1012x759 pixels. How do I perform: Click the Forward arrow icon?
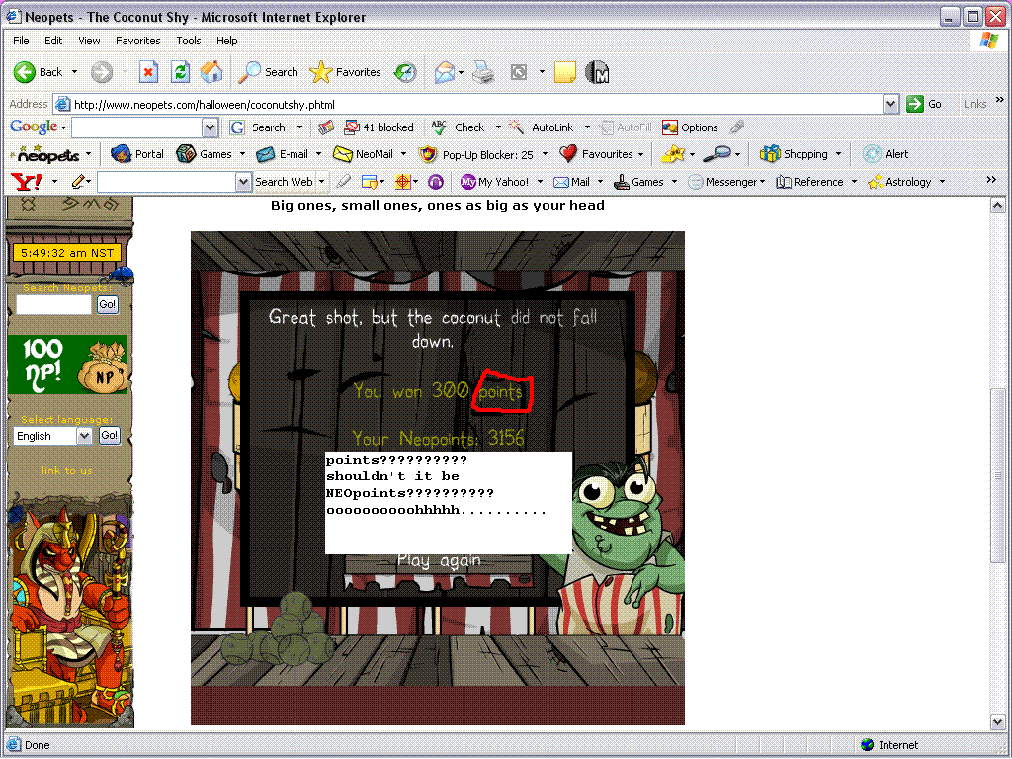pyautogui.click(x=102, y=72)
